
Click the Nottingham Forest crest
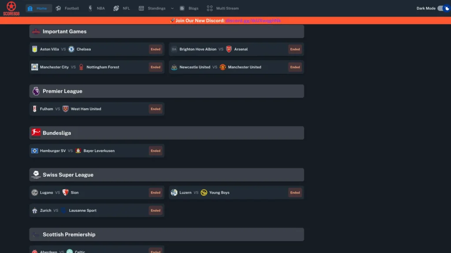(81, 67)
